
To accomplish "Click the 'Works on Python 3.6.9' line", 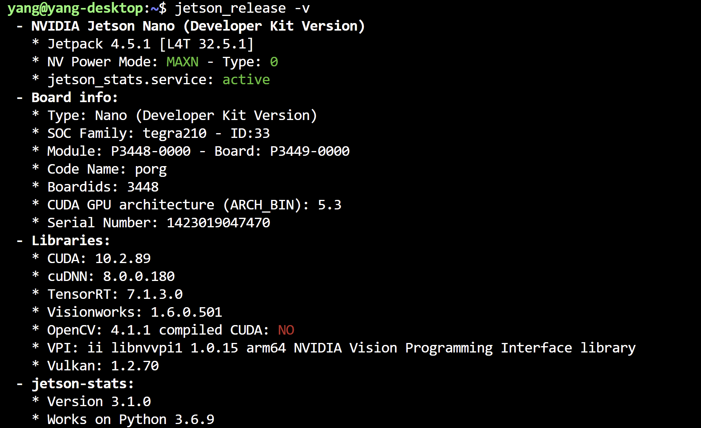I will (x=131, y=420).
